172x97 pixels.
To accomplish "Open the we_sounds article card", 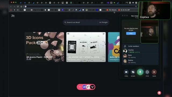I will (86, 47).
